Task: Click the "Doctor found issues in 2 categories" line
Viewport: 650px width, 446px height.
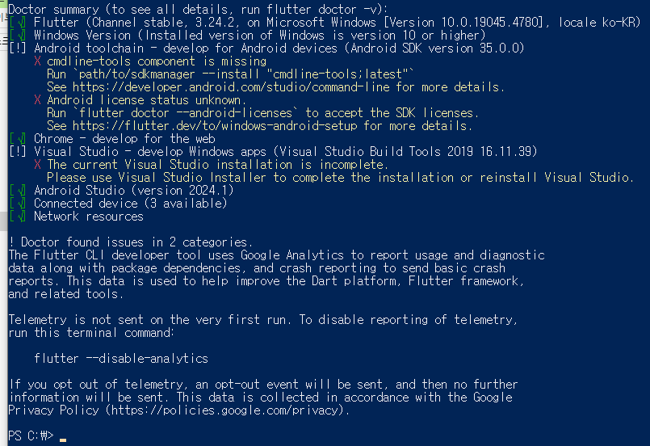Action: [x=129, y=242]
